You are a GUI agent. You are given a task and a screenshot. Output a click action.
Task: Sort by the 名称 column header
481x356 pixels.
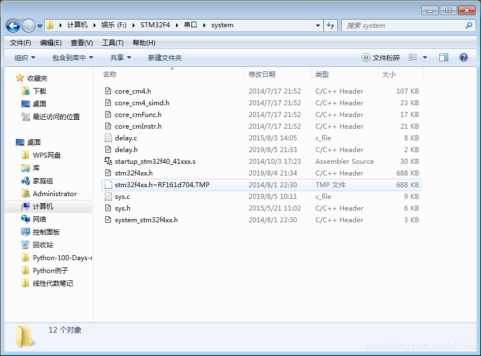coord(110,74)
